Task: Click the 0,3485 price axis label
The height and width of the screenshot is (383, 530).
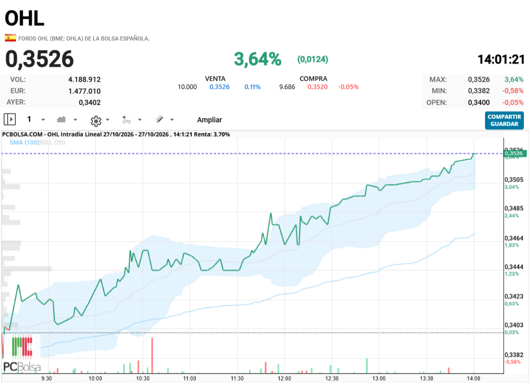Action: 514,208
